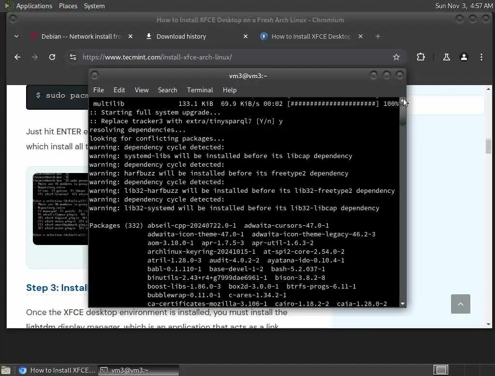Close the How to Install XFCE tab
Screen dimensions: 495x376
pyautogui.click(x=361, y=36)
